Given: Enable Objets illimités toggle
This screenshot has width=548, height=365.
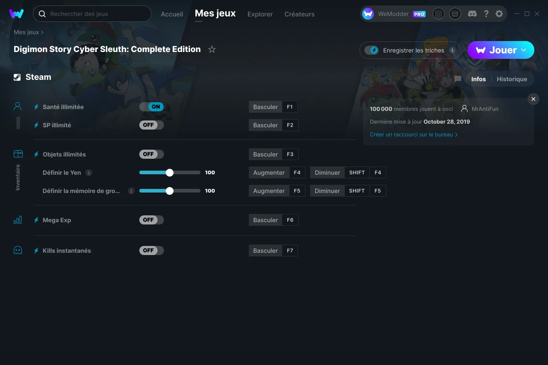Looking at the screenshot, I should pos(152,154).
